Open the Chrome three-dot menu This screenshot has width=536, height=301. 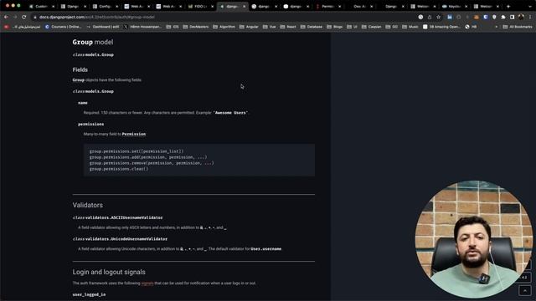[x=530, y=17]
